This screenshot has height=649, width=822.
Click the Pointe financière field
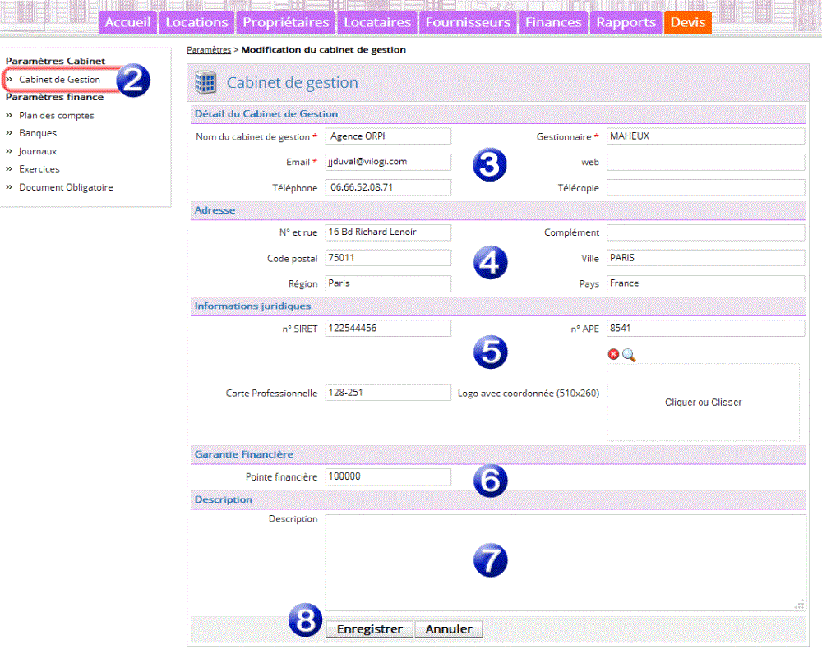pos(388,476)
